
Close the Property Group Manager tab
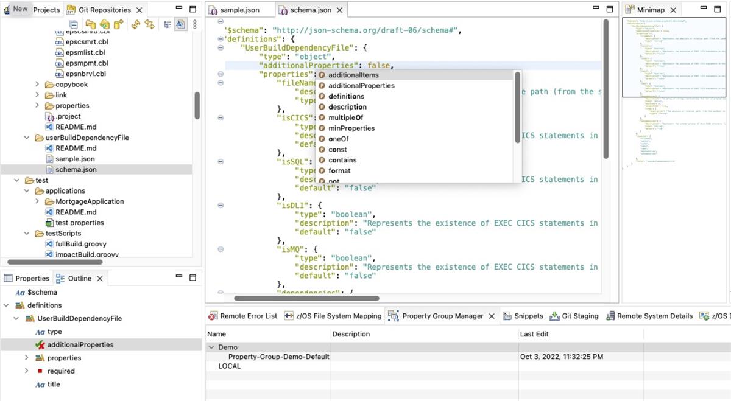492,316
